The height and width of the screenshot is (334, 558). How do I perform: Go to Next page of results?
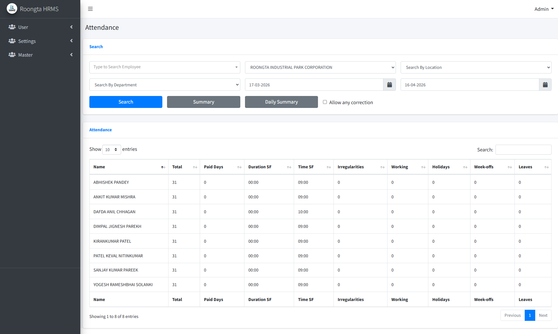[x=543, y=315]
